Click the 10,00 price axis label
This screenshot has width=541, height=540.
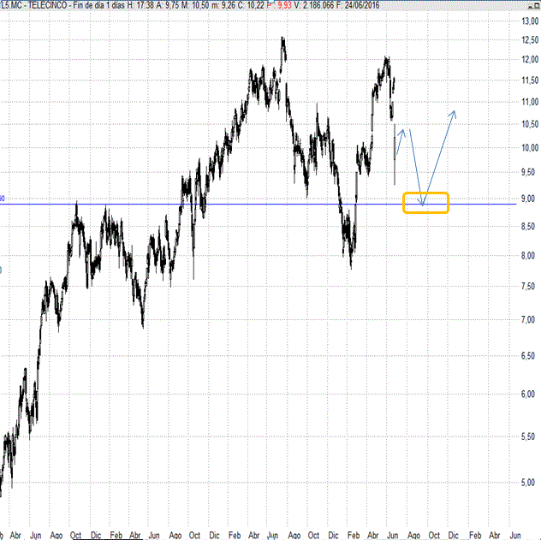click(x=530, y=147)
